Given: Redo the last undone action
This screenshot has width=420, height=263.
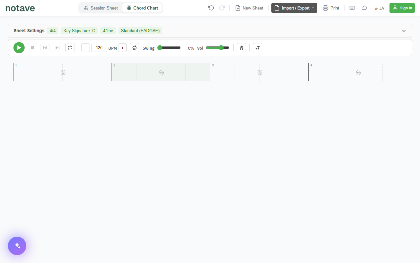Looking at the screenshot, I should [x=222, y=8].
